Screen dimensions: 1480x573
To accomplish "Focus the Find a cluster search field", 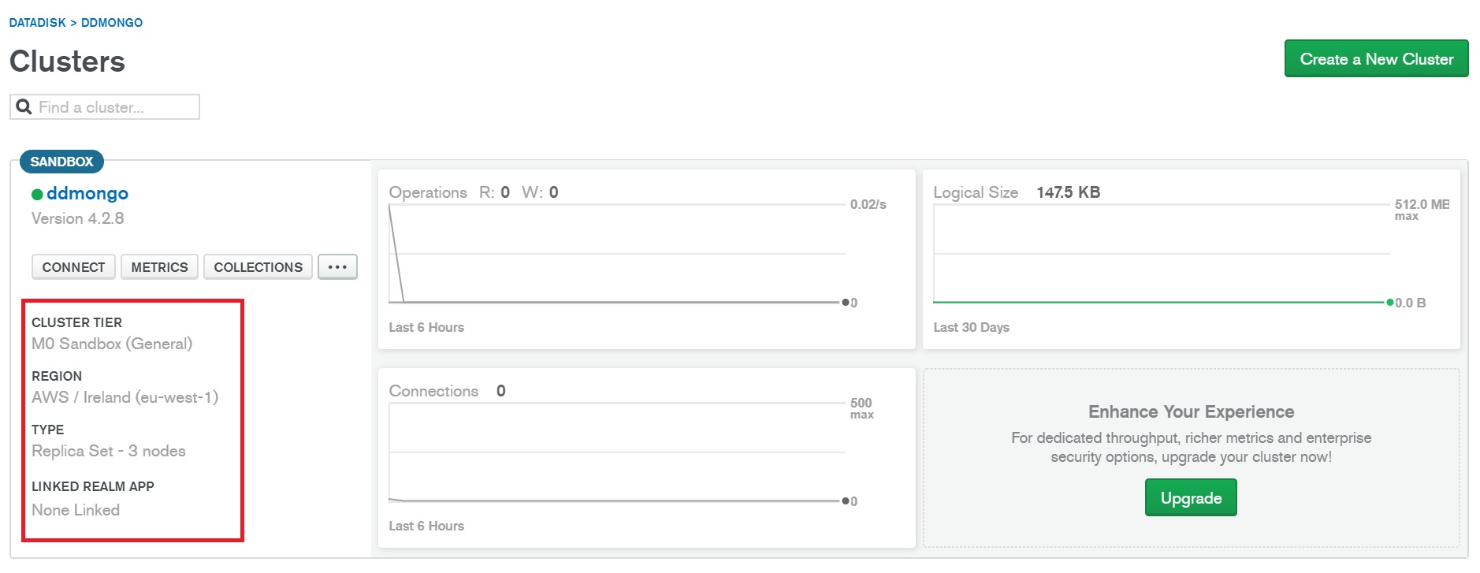I will [x=114, y=107].
